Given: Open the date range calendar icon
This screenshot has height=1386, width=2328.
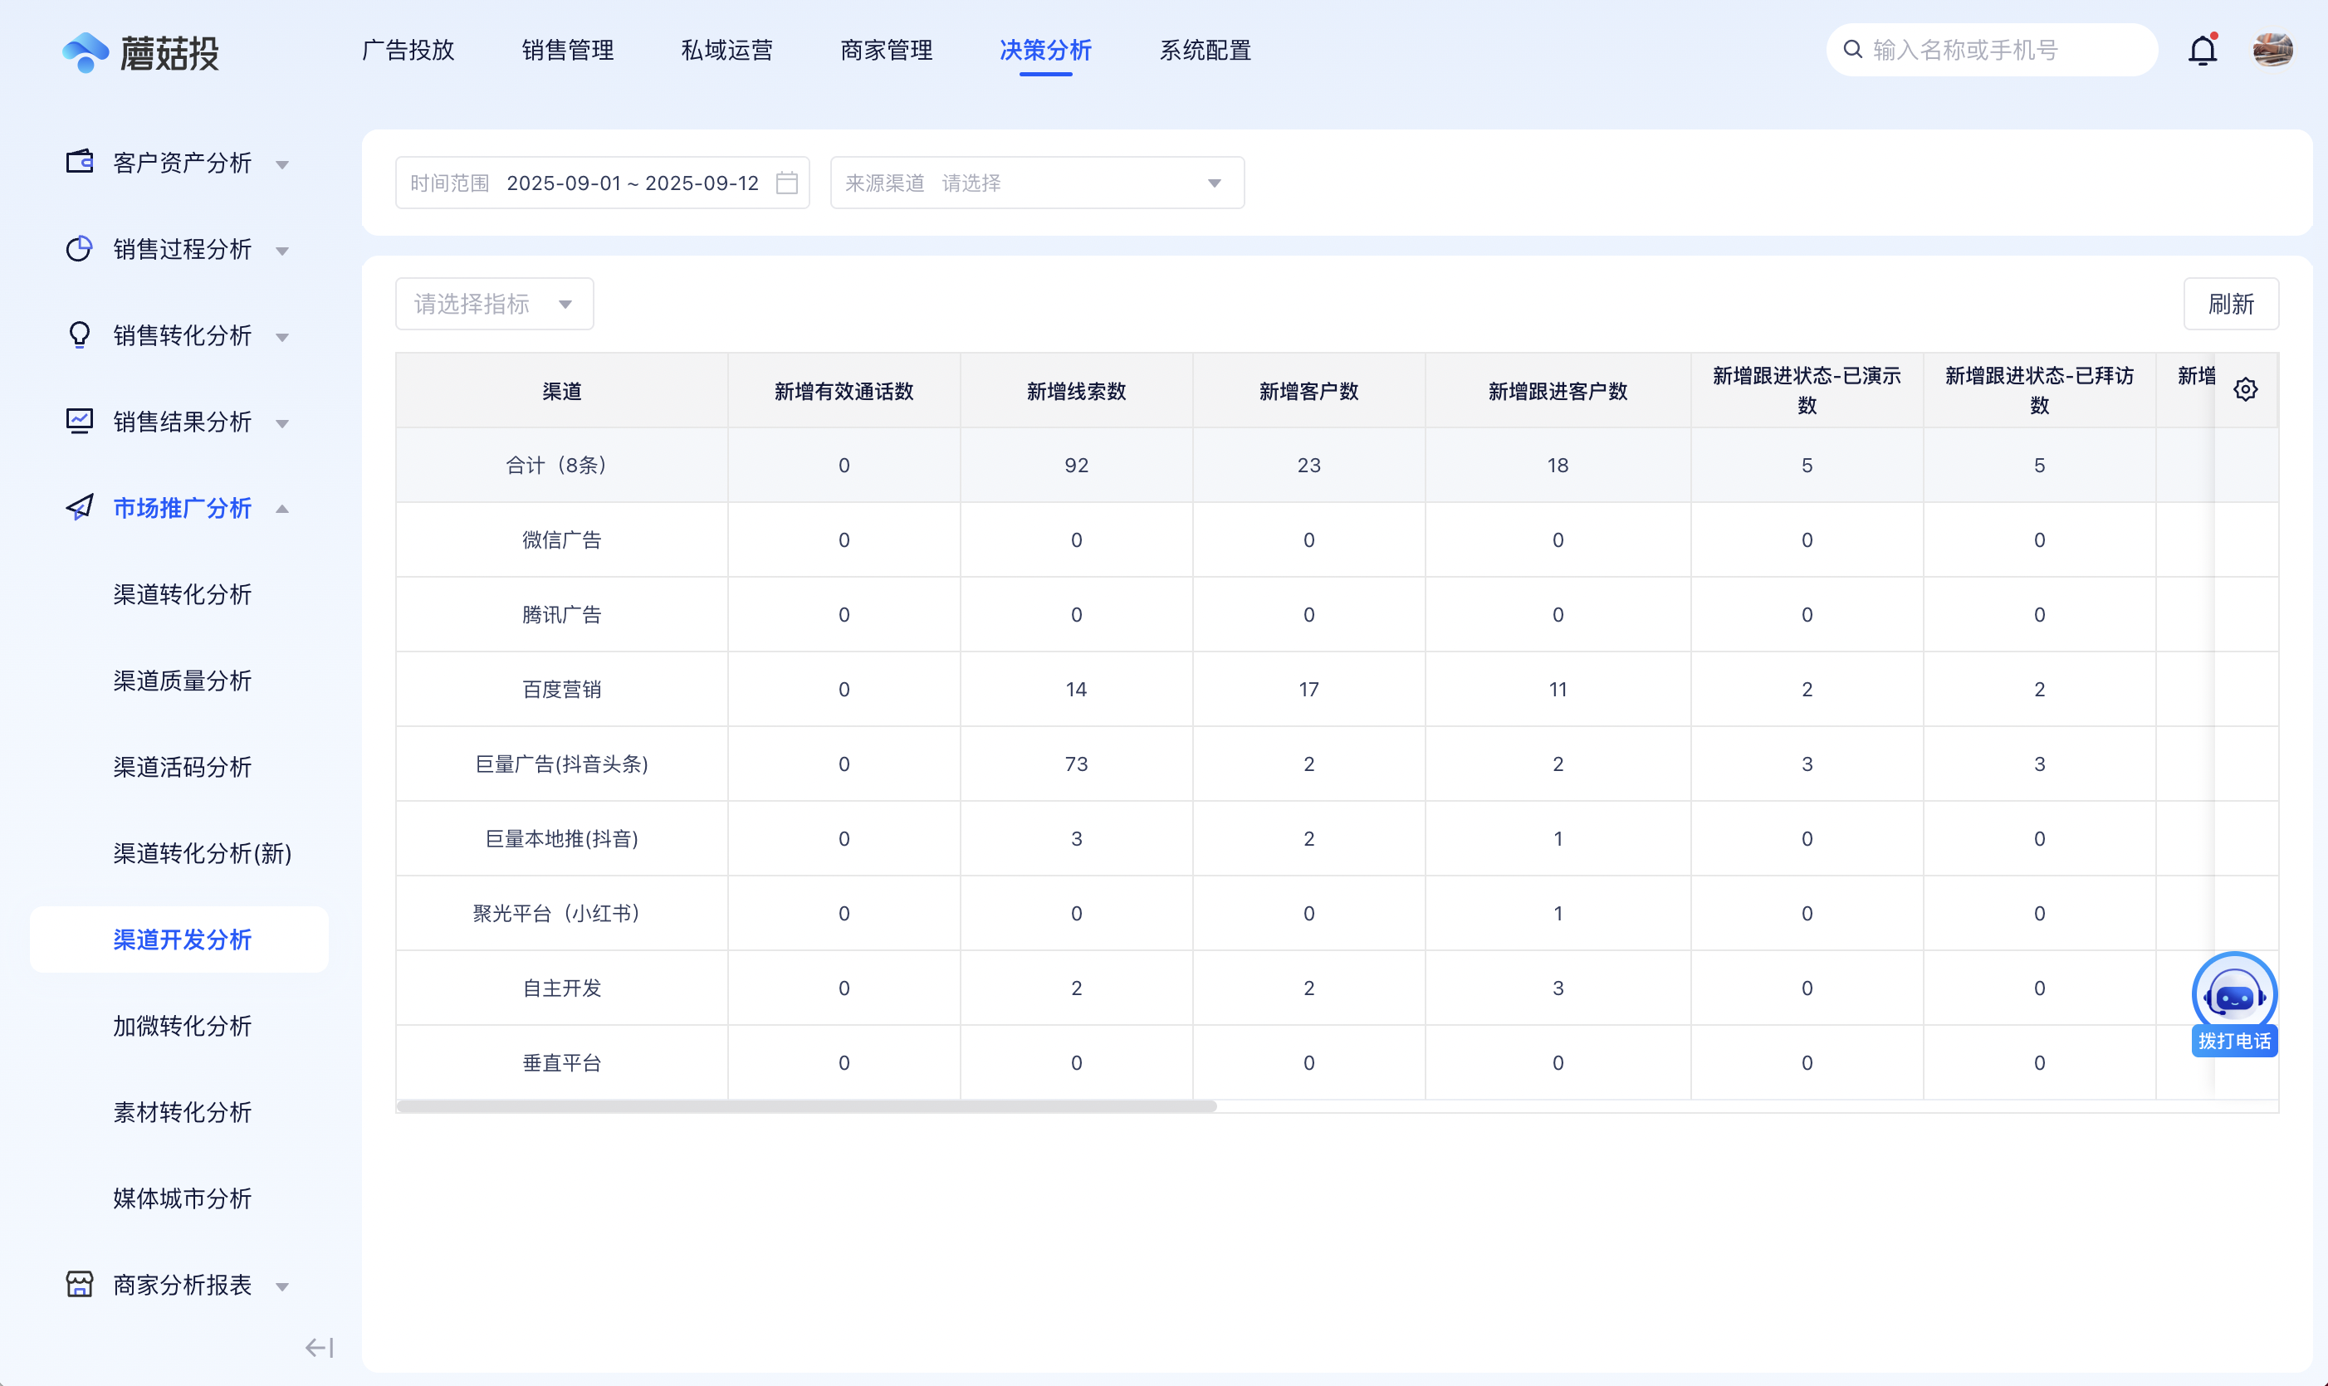Looking at the screenshot, I should click(786, 183).
